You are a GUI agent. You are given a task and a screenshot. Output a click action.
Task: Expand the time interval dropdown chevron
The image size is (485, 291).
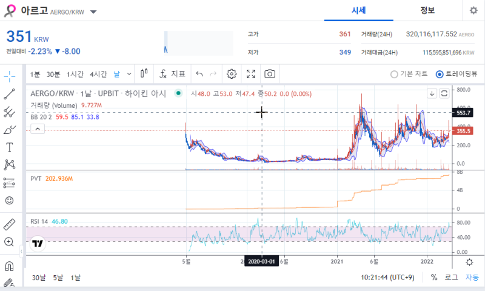click(129, 74)
